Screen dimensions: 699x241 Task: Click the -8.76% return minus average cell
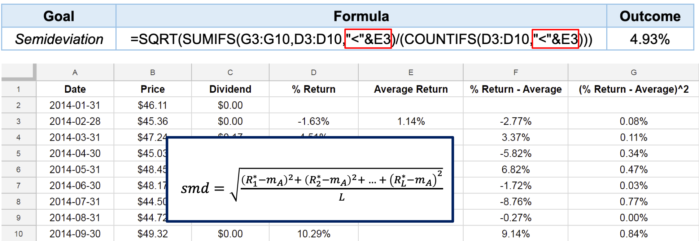516,202
